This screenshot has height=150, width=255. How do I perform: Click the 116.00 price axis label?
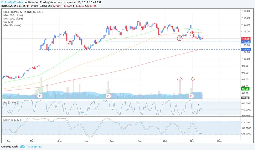[246, 31]
